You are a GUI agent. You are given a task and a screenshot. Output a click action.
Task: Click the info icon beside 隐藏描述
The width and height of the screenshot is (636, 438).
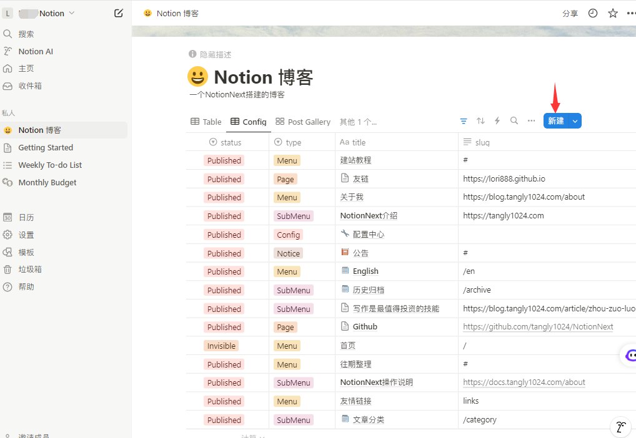[x=192, y=54]
